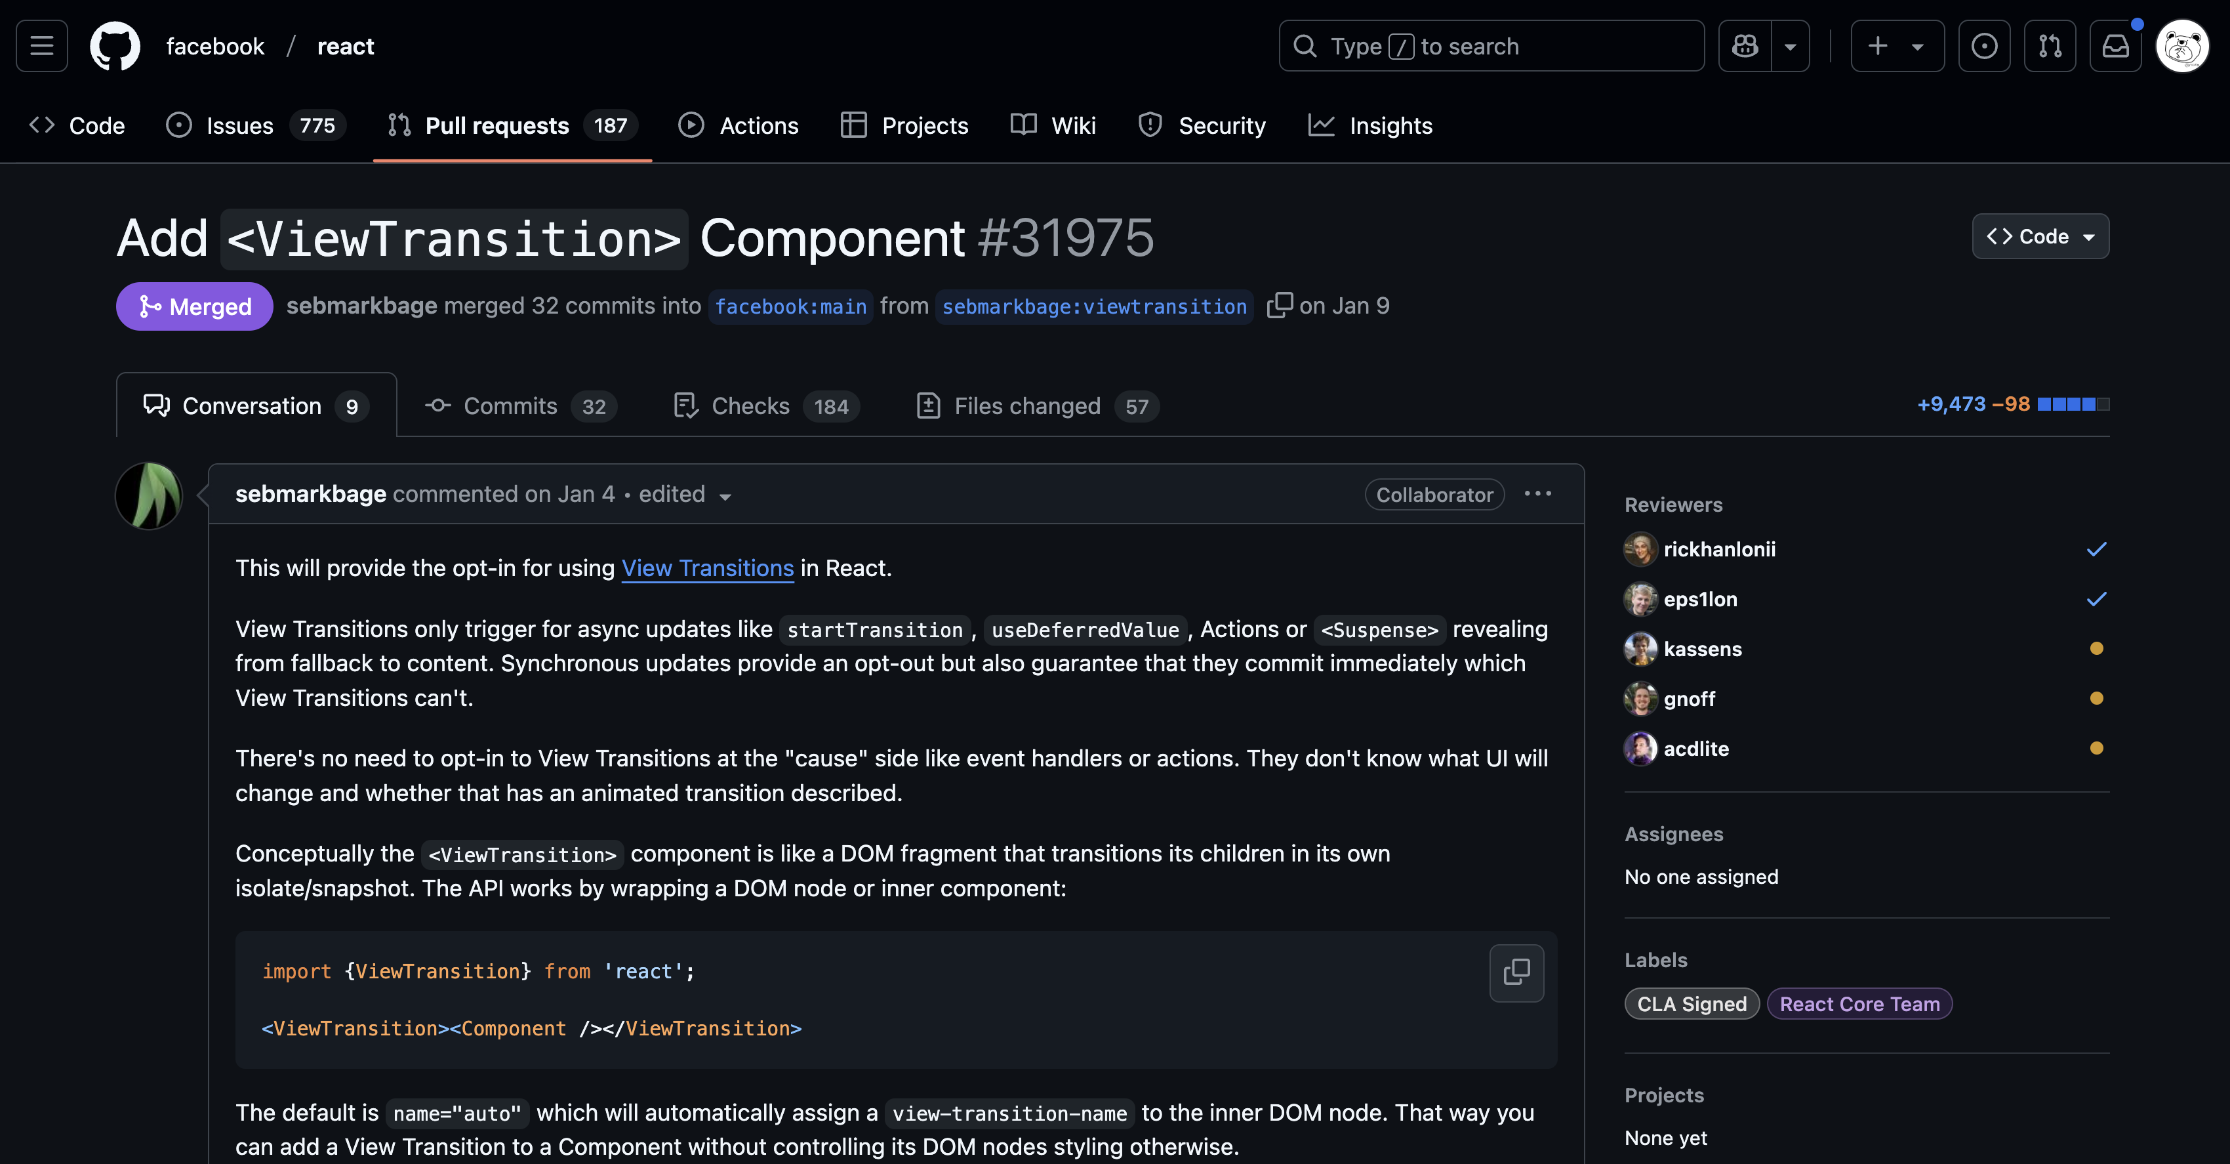Image resolution: width=2230 pixels, height=1164 pixels.
Task: Click gnoff's pending review dot
Action: [x=2097, y=698]
